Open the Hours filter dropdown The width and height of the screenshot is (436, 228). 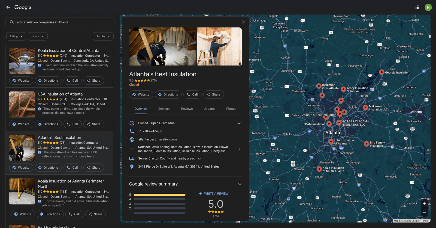pos(38,36)
